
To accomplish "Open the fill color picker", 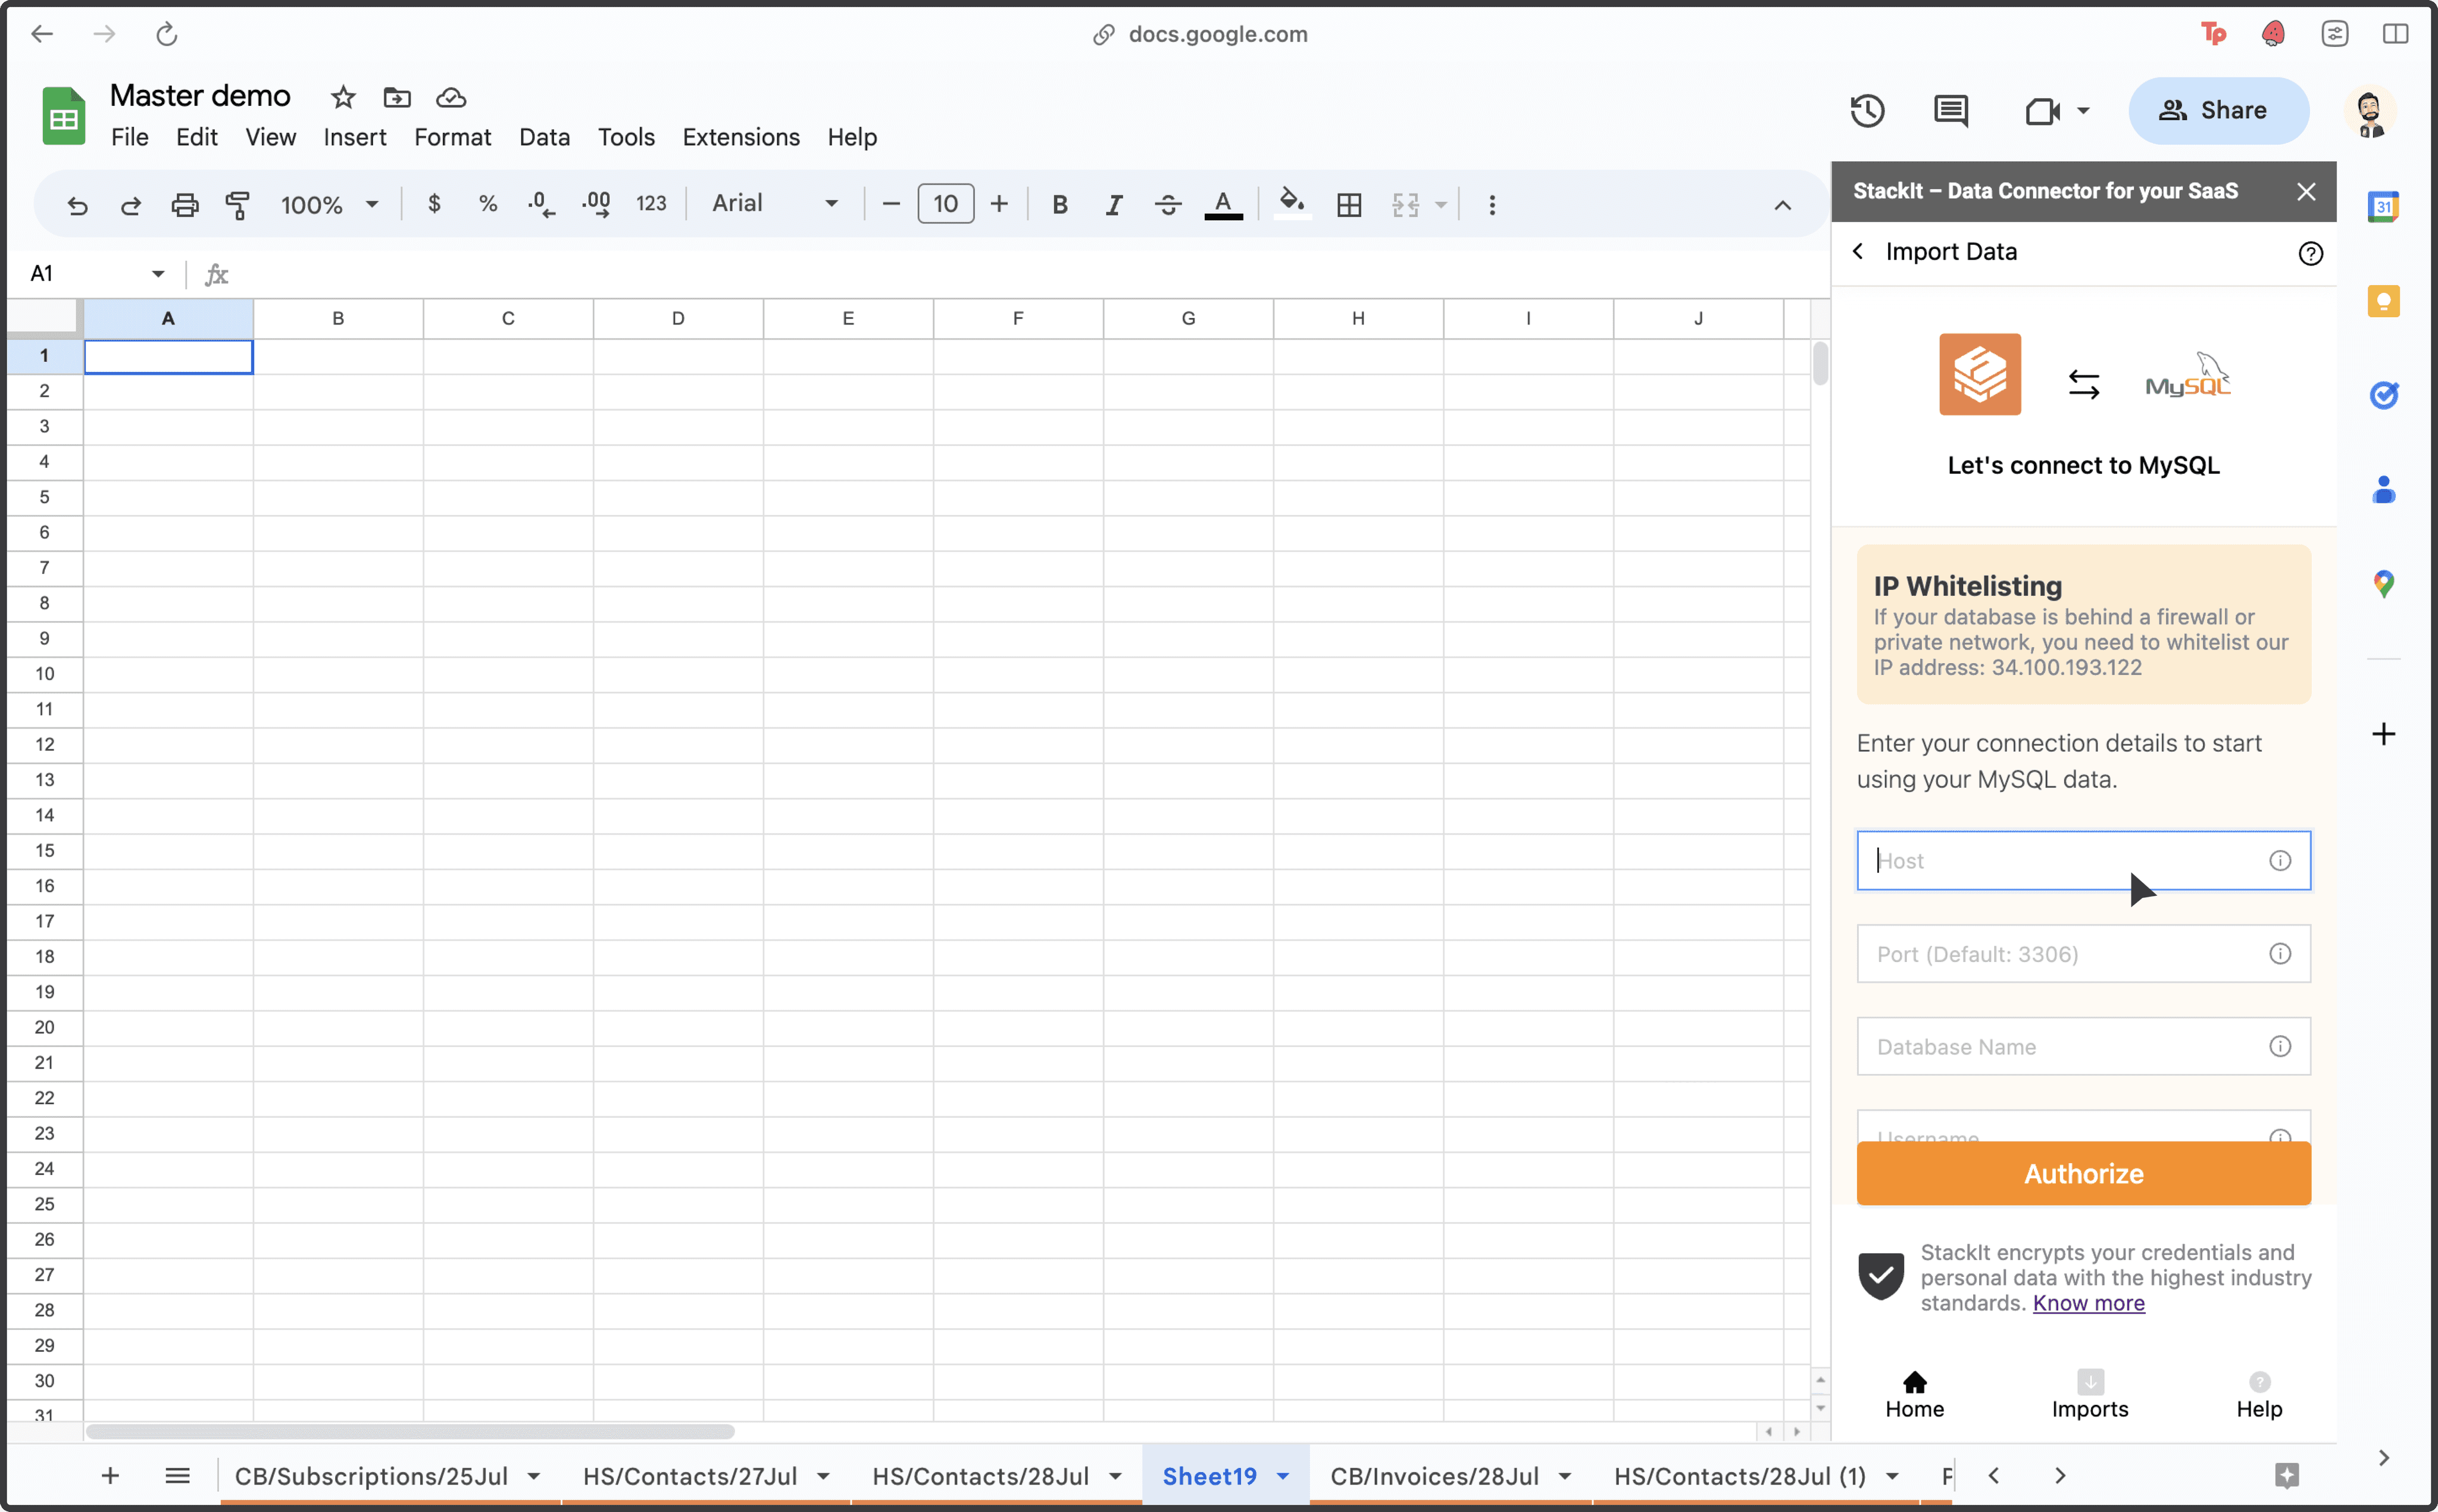I will (1292, 203).
